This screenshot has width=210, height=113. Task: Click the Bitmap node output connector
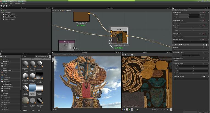click(74, 48)
